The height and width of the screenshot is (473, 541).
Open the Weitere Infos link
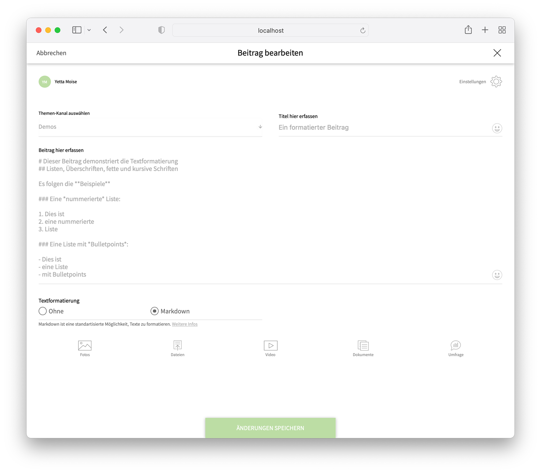point(185,324)
